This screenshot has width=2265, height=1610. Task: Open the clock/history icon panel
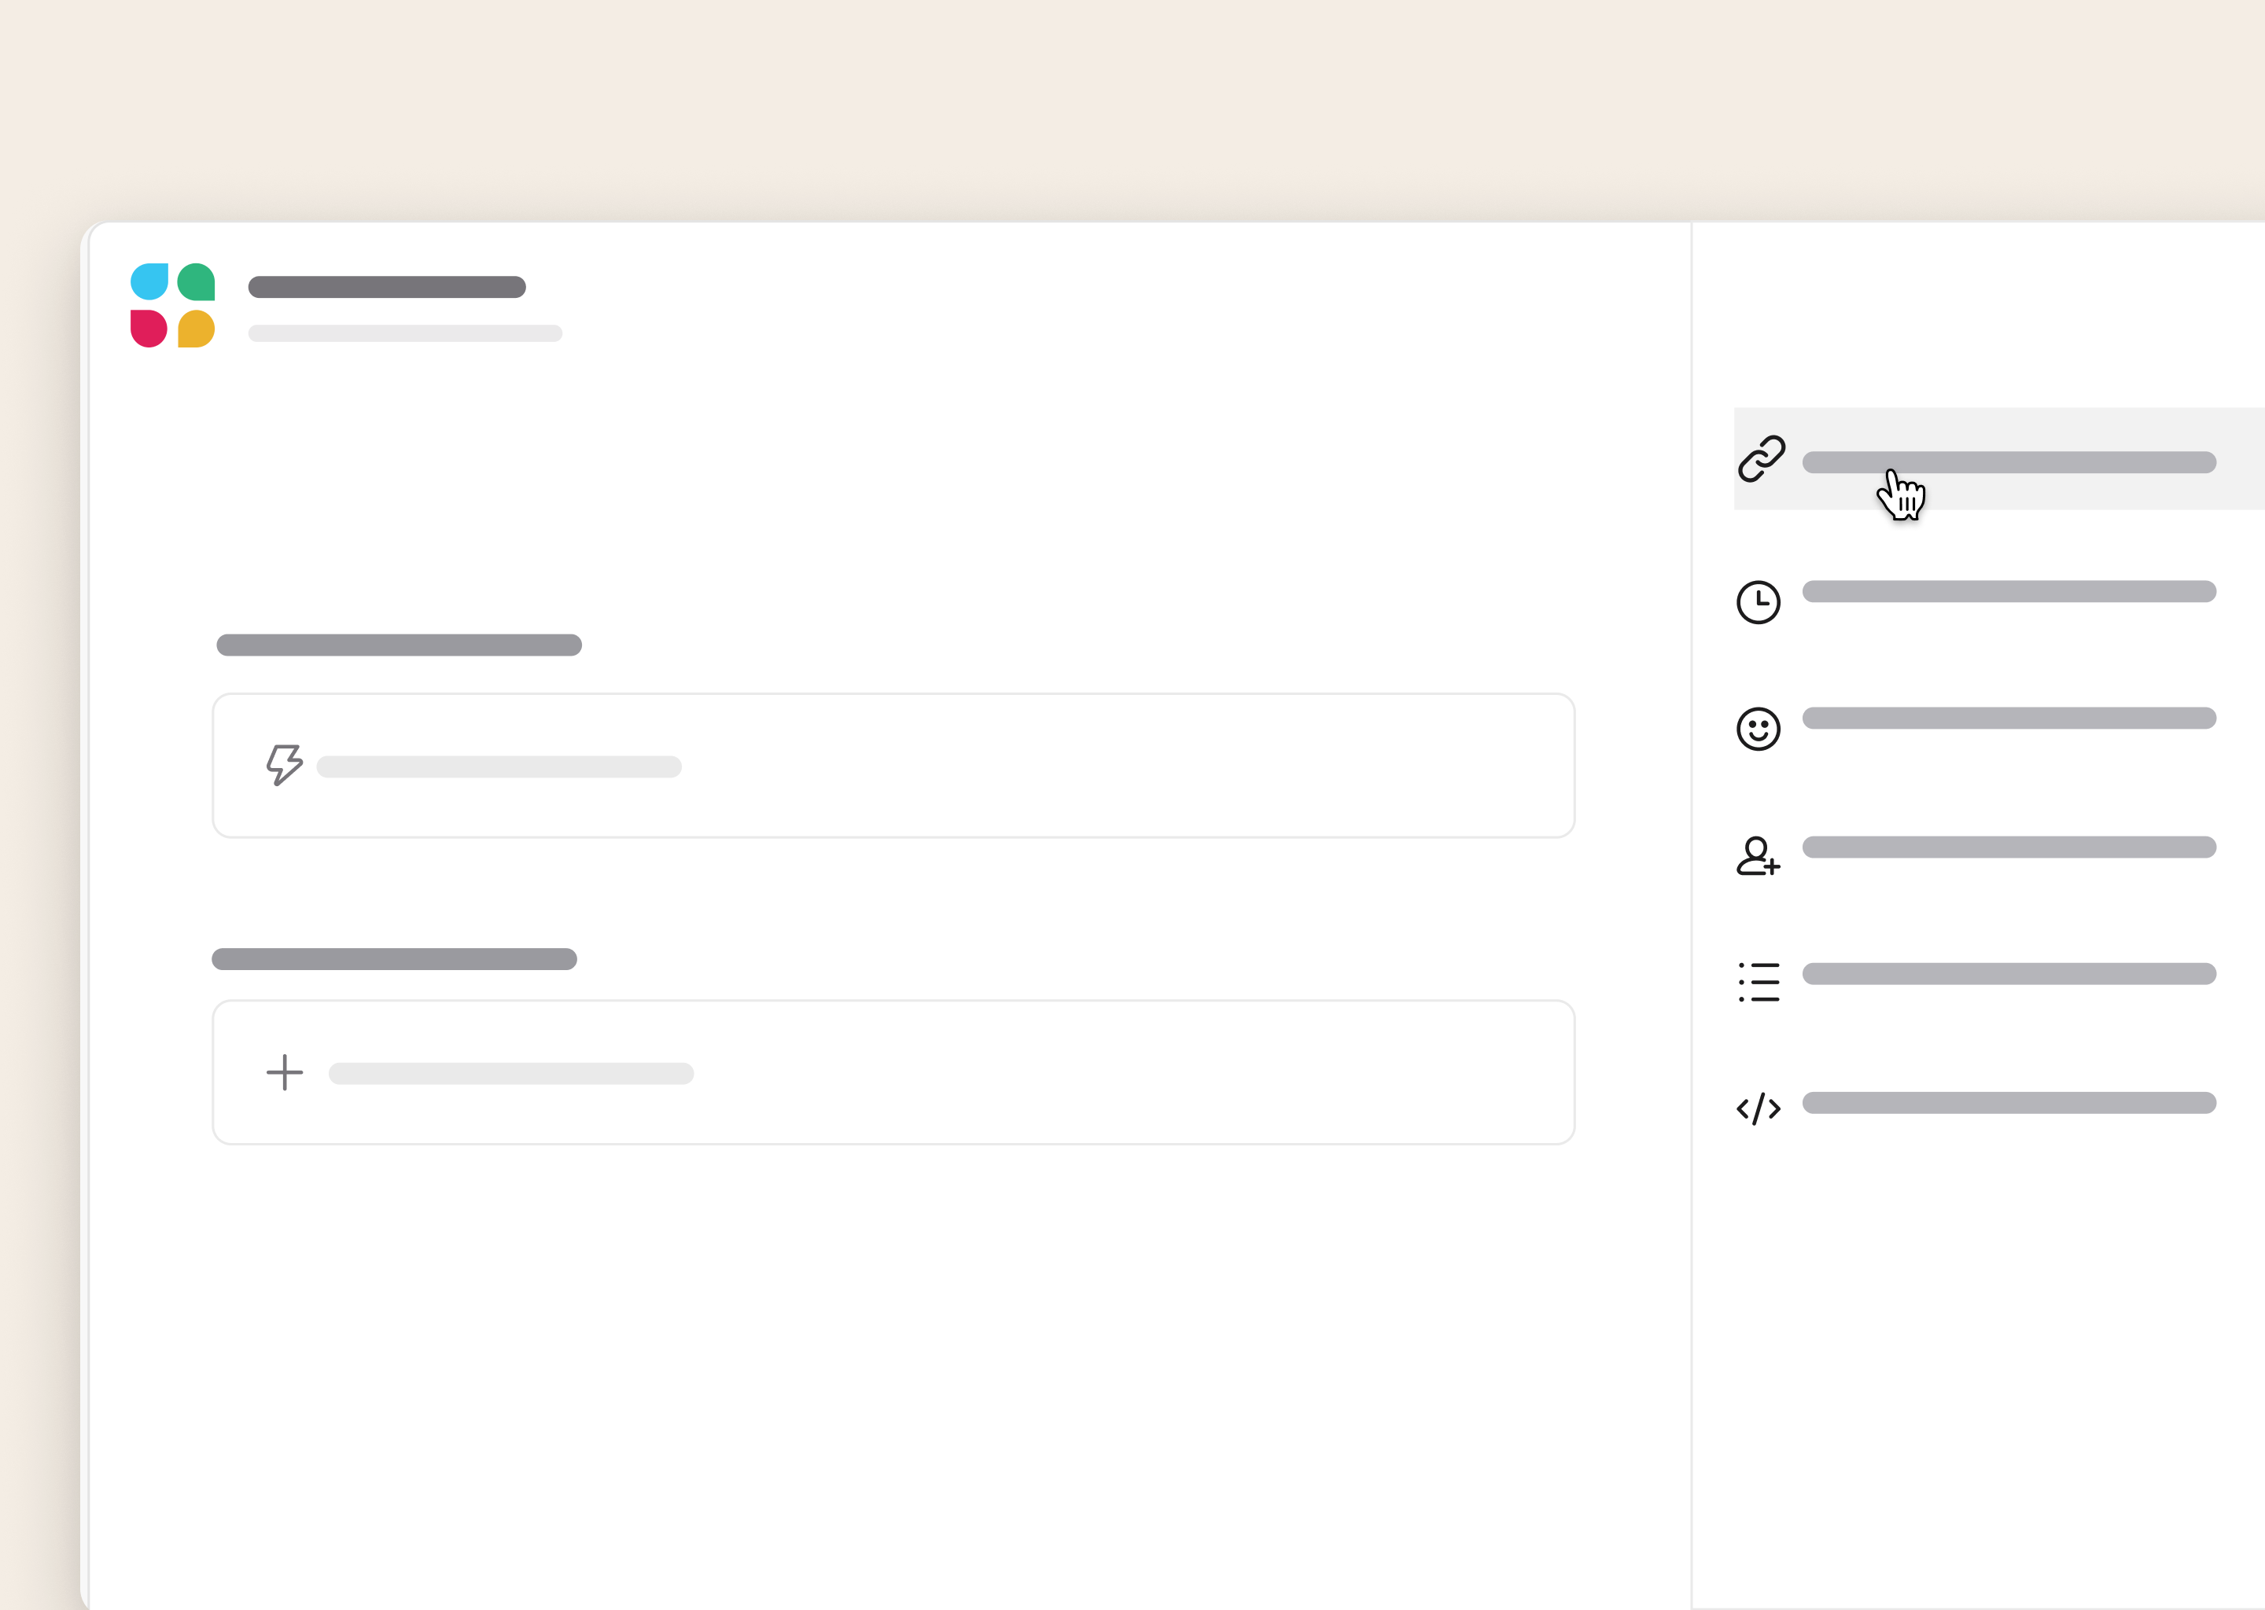(1758, 597)
